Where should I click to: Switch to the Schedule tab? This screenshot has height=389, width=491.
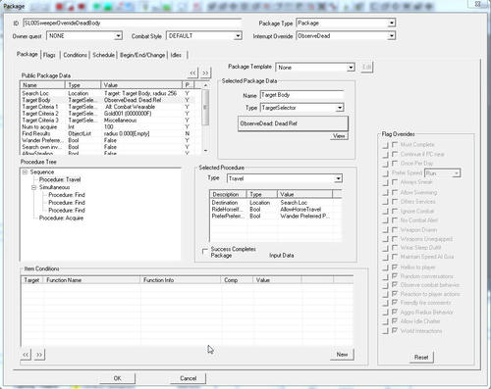tap(103, 55)
